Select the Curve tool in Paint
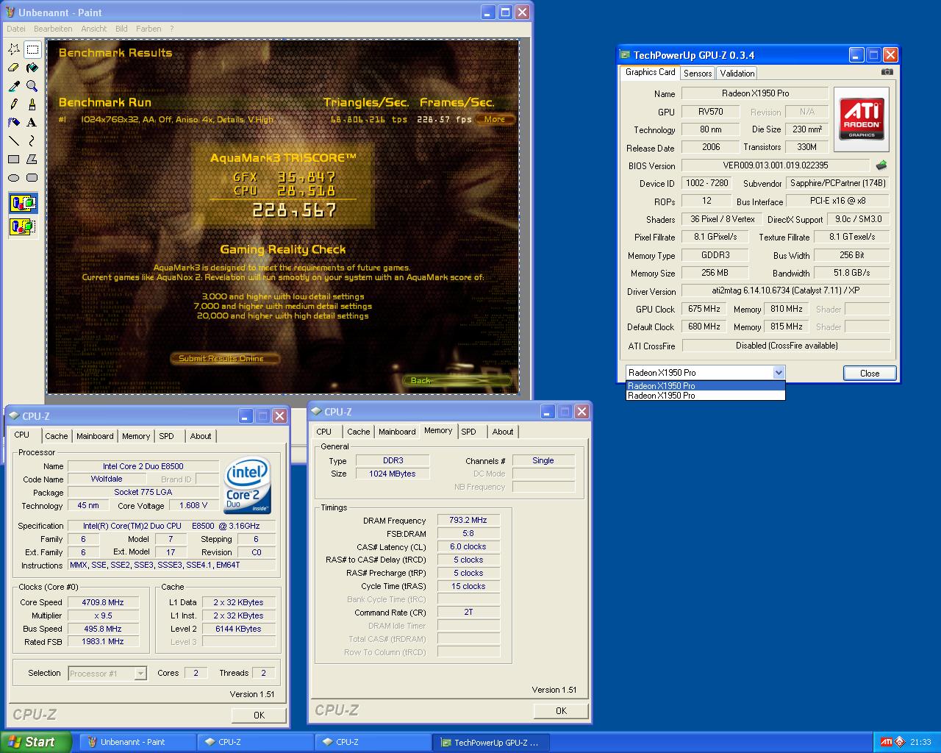The image size is (941, 753). [32, 140]
